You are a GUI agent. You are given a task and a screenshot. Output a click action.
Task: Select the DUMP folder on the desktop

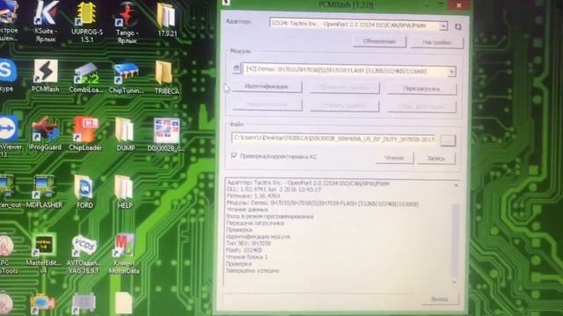pyautogui.click(x=125, y=134)
